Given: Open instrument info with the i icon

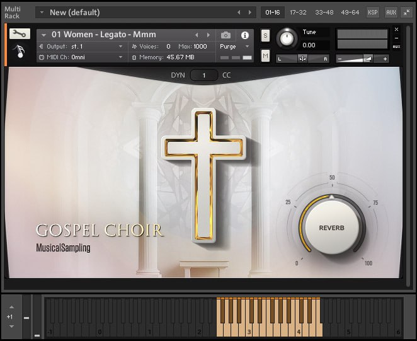Looking at the screenshot, I should click(x=245, y=35).
